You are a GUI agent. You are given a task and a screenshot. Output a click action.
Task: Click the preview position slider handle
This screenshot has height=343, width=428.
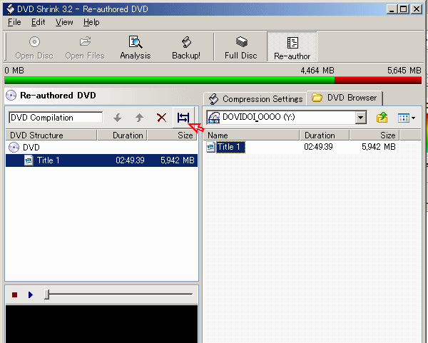coord(47,295)
